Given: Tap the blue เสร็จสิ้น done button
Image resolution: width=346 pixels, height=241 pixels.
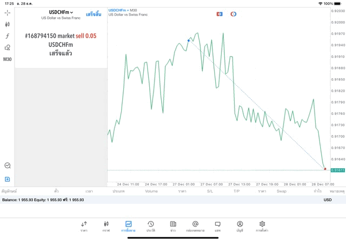Looking at the screenshot, I should tap(93, 13).
